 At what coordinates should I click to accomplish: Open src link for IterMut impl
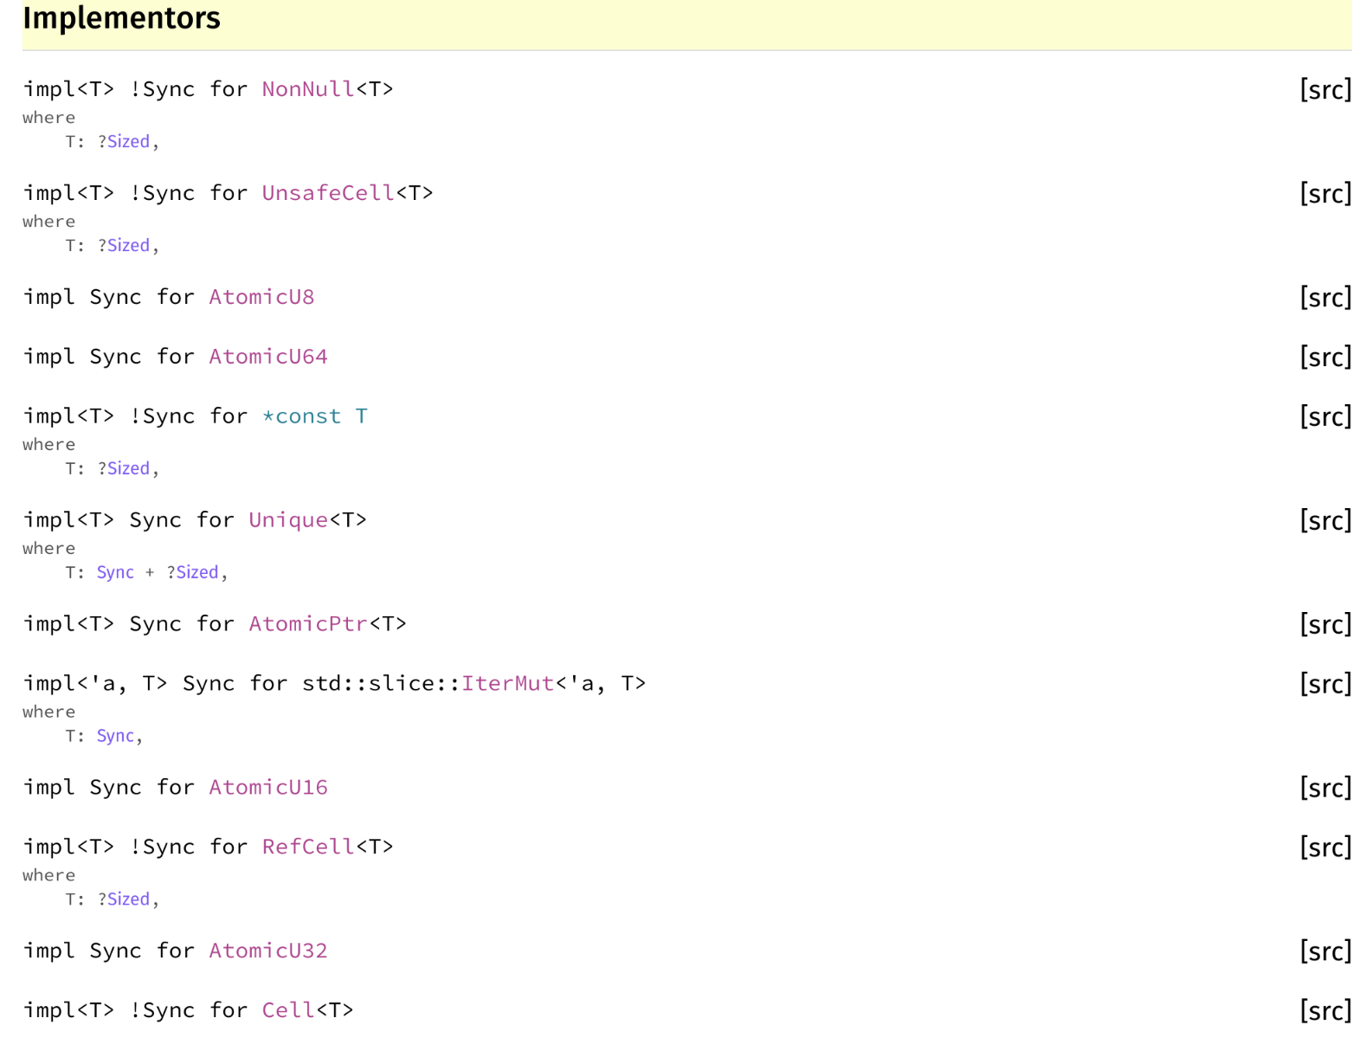(x=1325, y=685)
